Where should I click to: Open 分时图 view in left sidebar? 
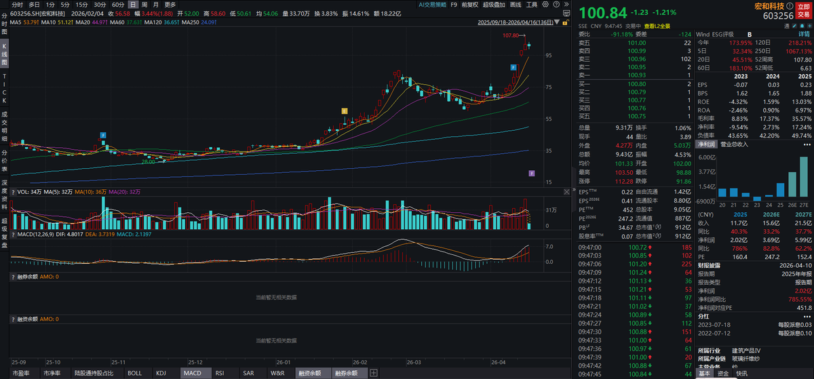(4, 22)
